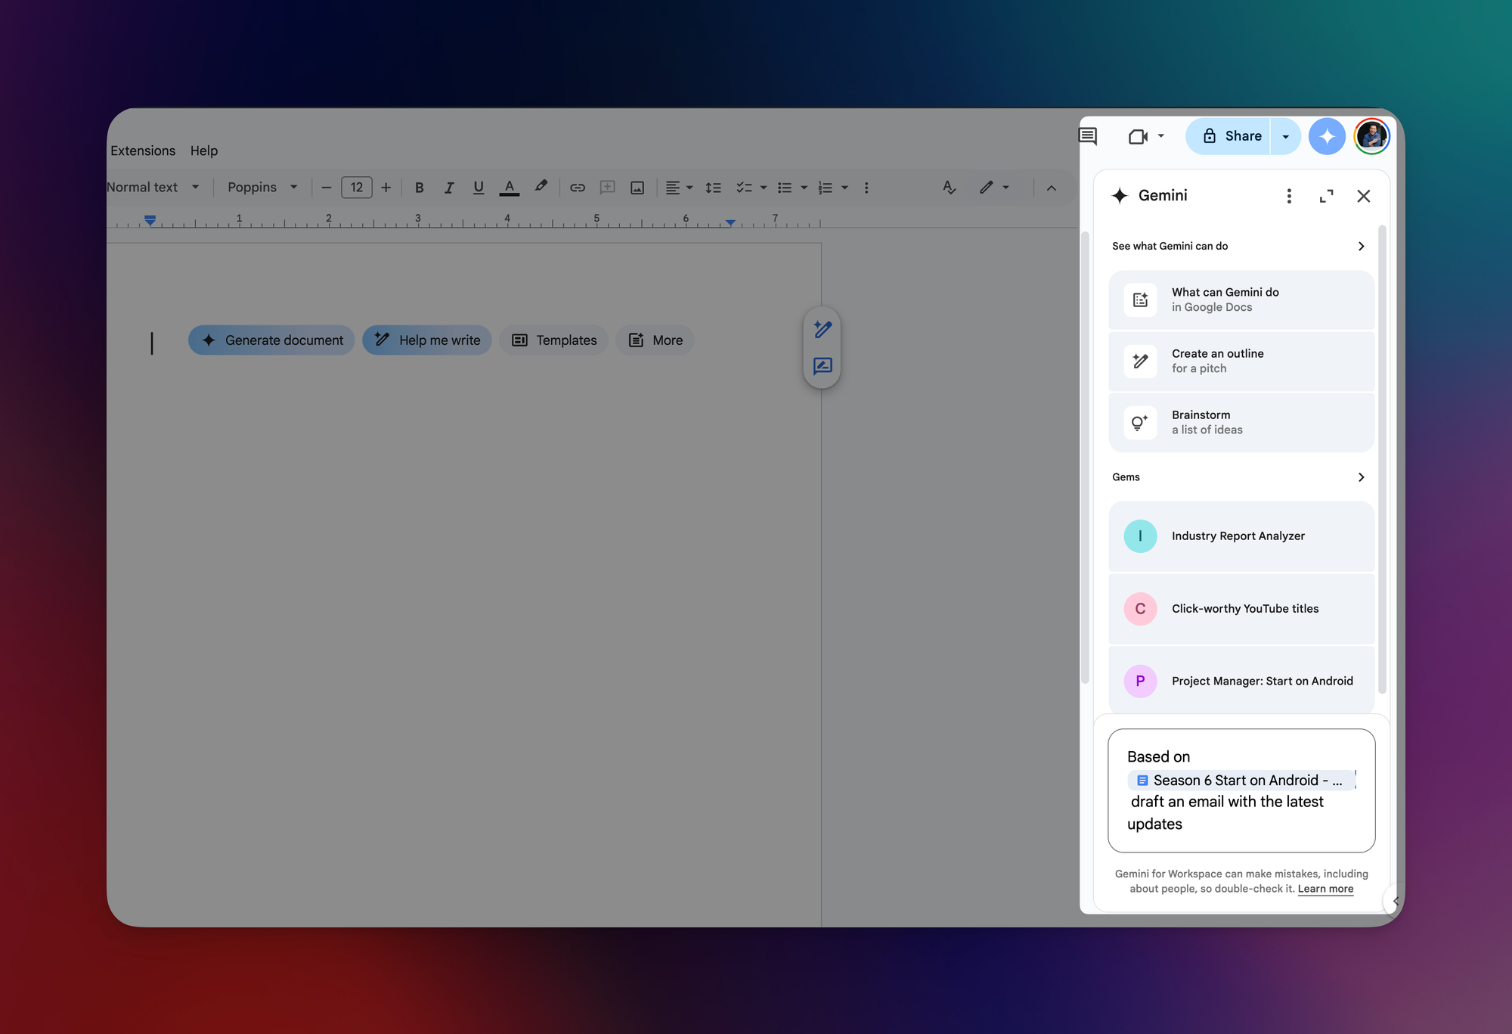The height and width of the screenshot is (1034, 1512).
Task: Open the Normal text style dropdown
Action: [153, 188]
